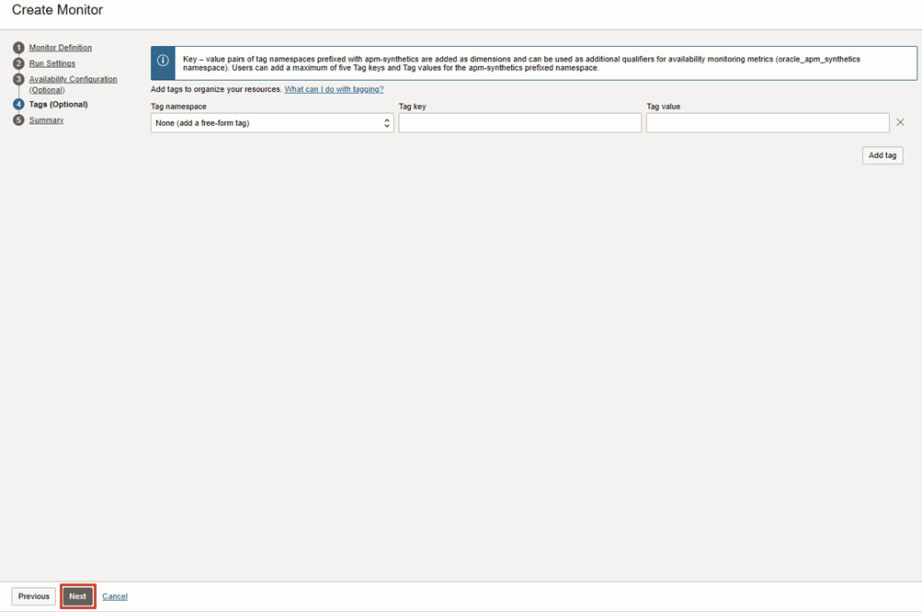Jump to Run Settings step
Screen dimensions: 922x612
pyautogui.click(x=52, y=63)
